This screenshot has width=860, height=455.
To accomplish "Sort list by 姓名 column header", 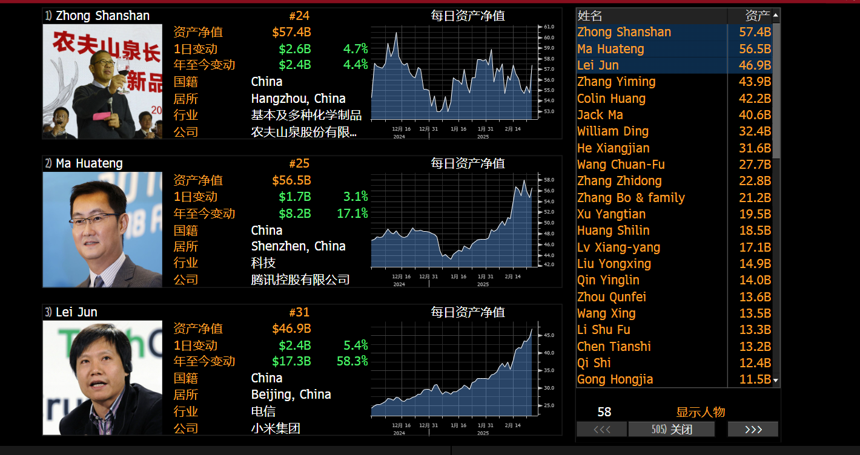I will [650, 16].
